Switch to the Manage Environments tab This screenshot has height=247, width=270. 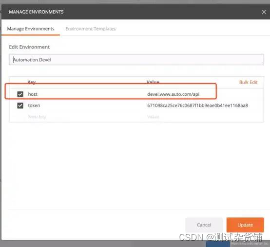[x=31, y=29]
